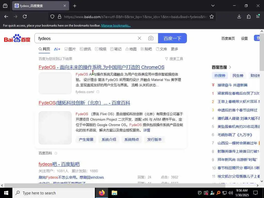Click the 系统特点 button
Image resolution: width=264 pixels, height=198 pixels.
(x=132, y=139)
